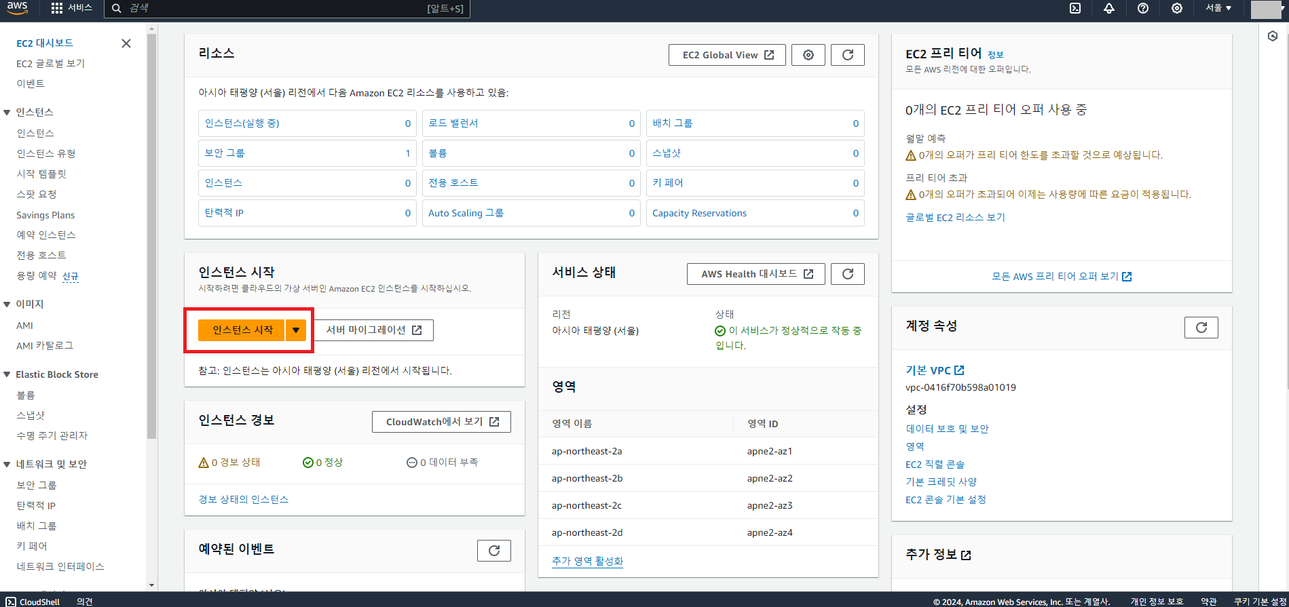
Task: Open EC2 콘솔 기본 설정 link
Action: point(946,499)
